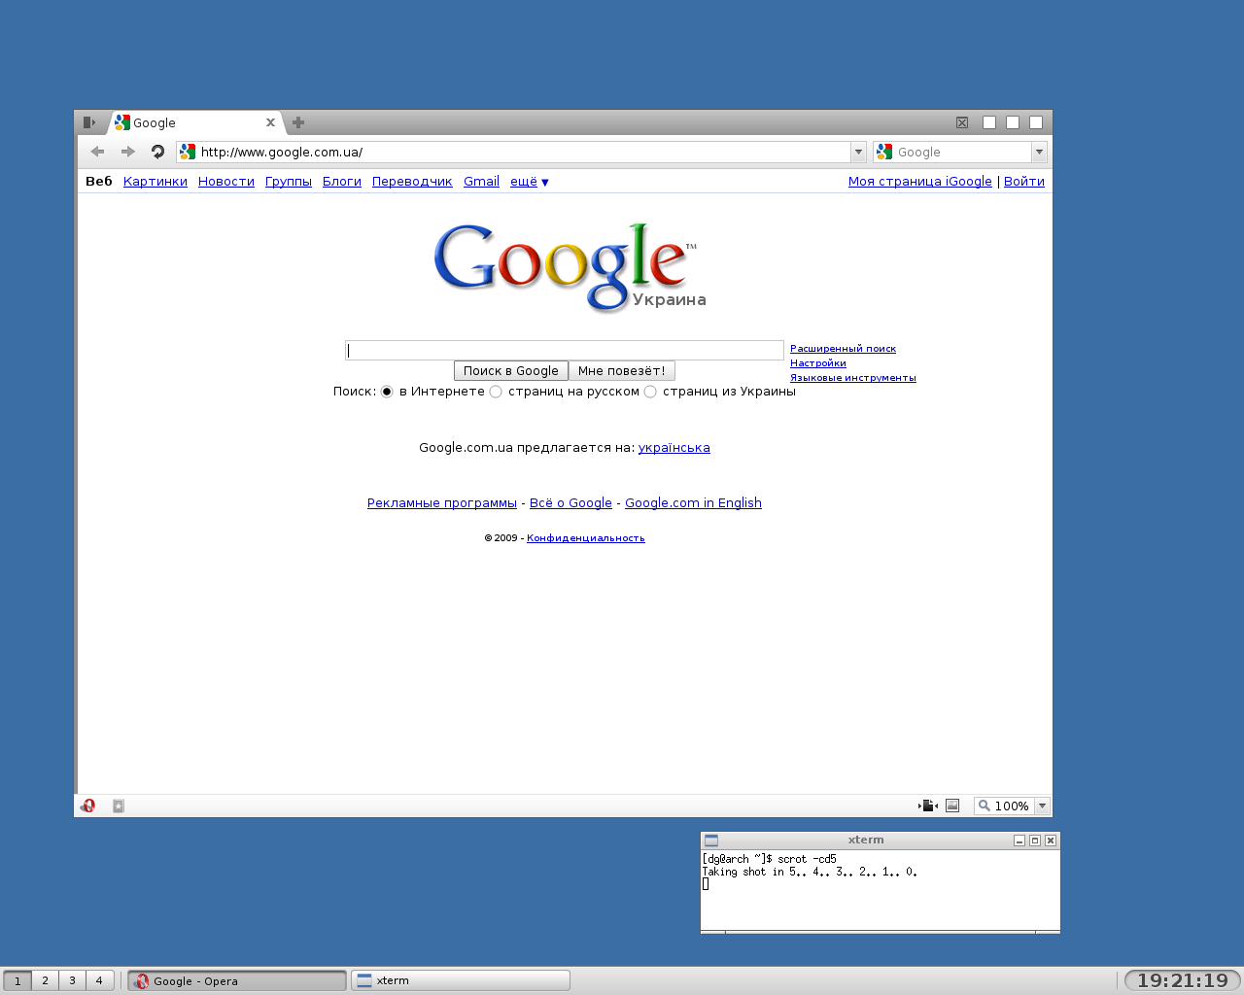This screenshot has width=1244, height=995.
Task: Click the Мне повезёт! button
Action: click(622, 371)
